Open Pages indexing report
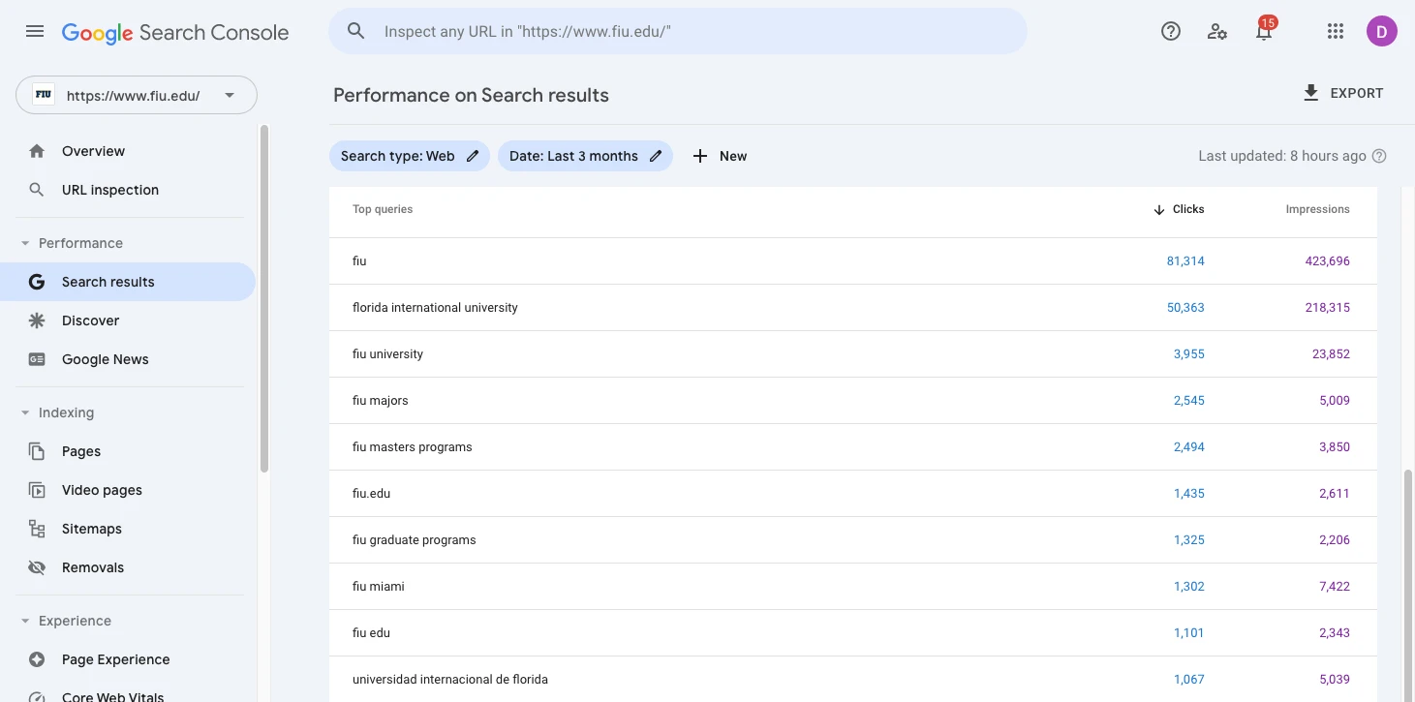The width and height of the screenshot is (1415, 702). pyautogui.click(x=81, y=451)
